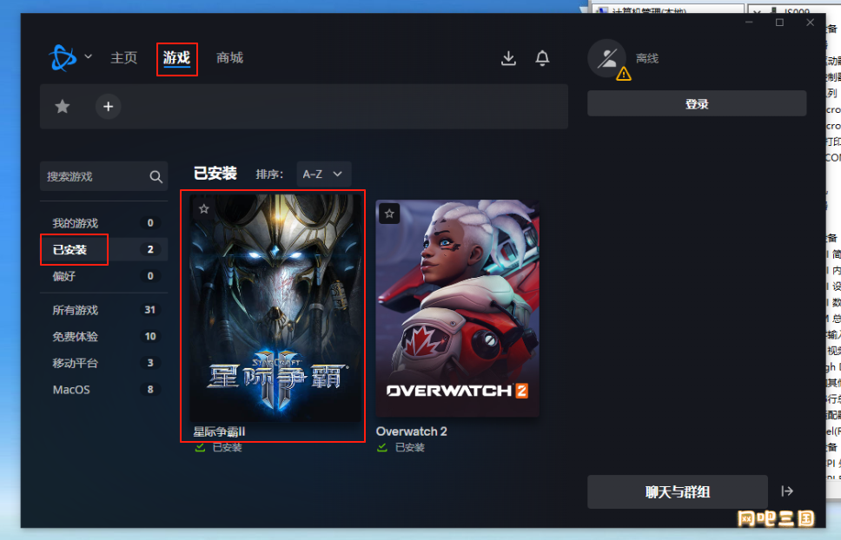Click the favorites star in the bar
This screenshot has height=540, width=841.
tap(63, 106)
